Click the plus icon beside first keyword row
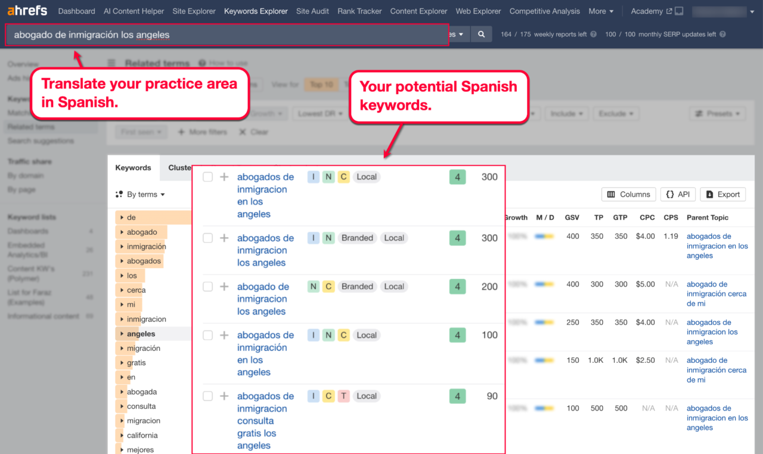Image resolution: width=763 pixels, height=454 pixels. pyautogui.click(x=224, y=177)
